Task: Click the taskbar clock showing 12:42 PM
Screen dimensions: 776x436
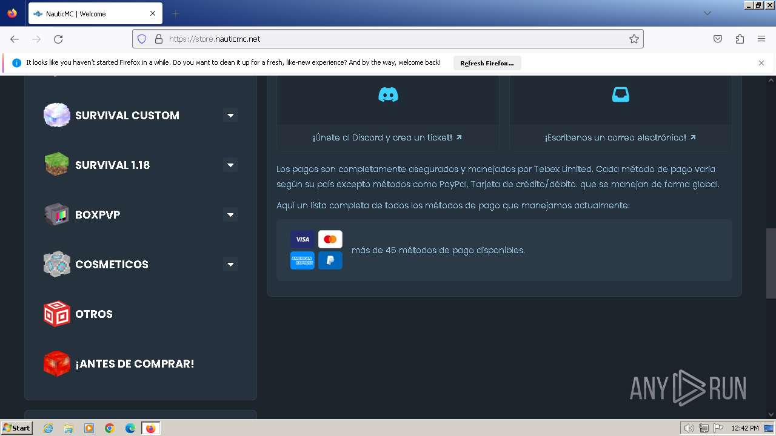Action: (745, 428)
